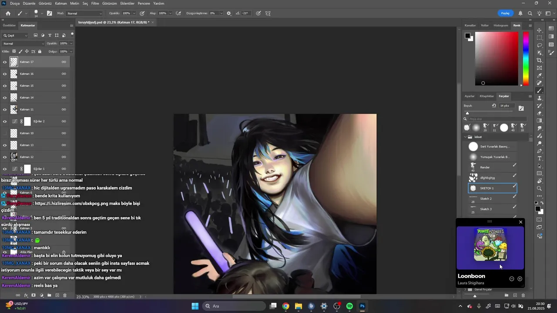
Task: Select the Clone Stamp tool
Action: 540,98
